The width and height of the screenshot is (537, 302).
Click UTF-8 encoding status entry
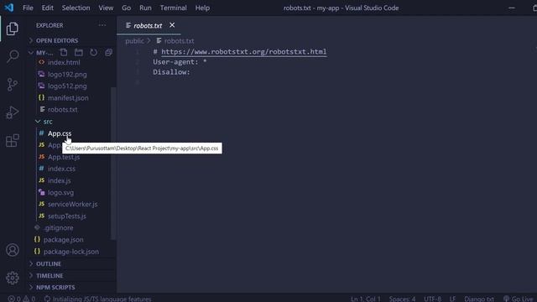[x=433, y=299]
